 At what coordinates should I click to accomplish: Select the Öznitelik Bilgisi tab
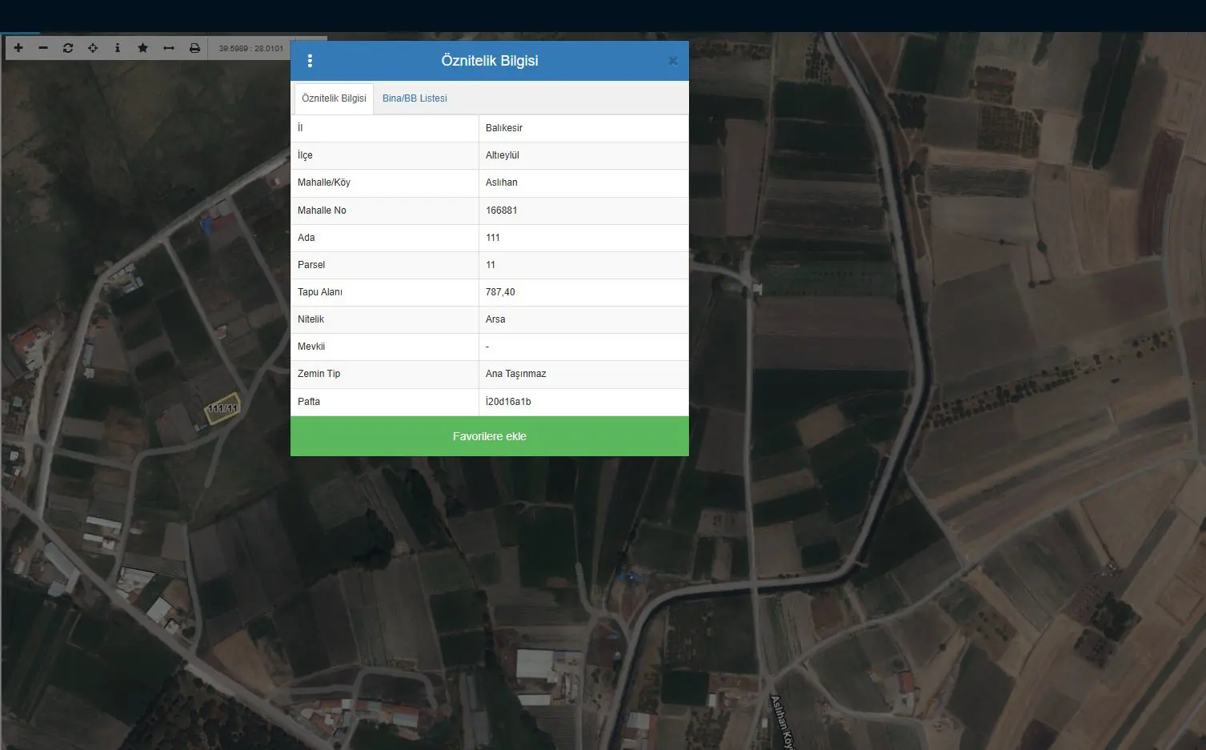(x=334, y=98)
